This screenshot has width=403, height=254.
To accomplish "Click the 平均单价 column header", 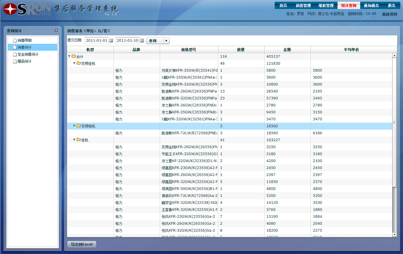I will [351, 50].
